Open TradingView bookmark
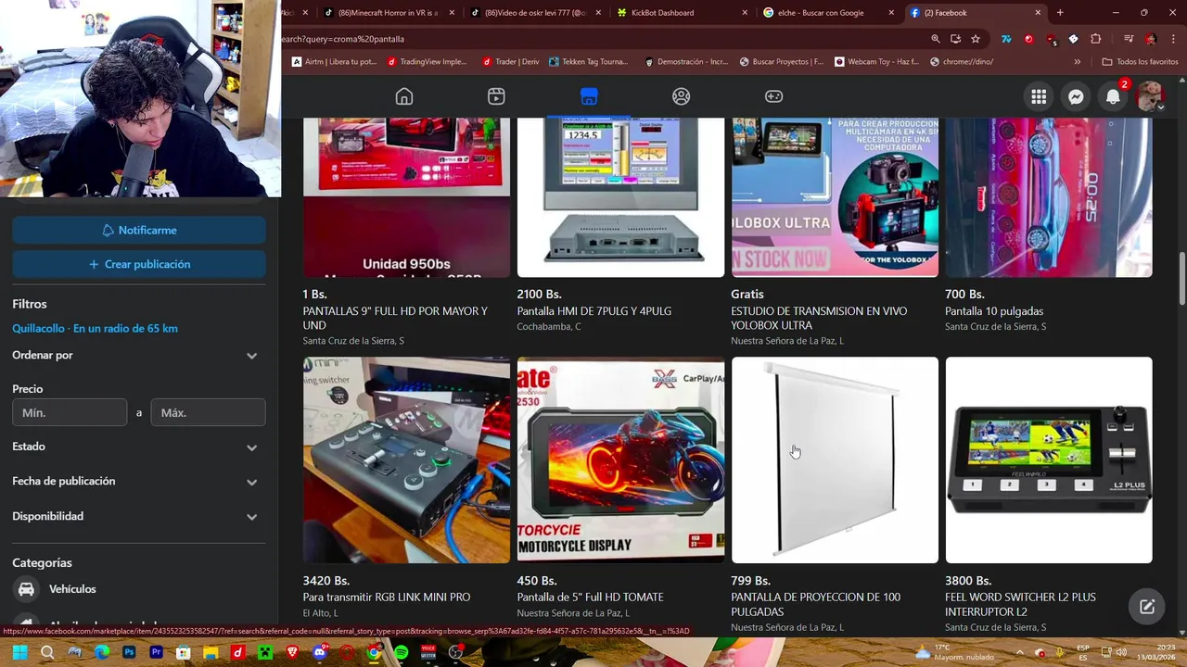 pos(428,62)
